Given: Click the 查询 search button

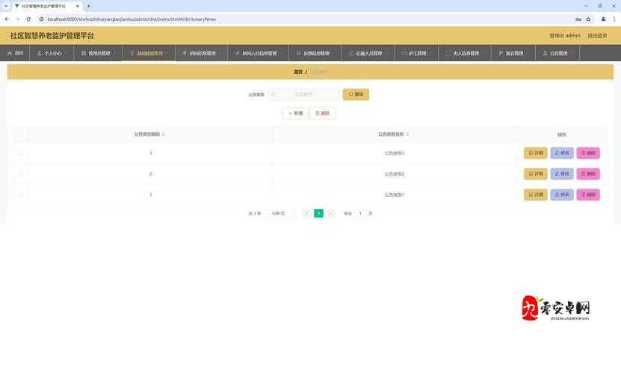Looking at the screenshot, I should (x=356, y=95).
